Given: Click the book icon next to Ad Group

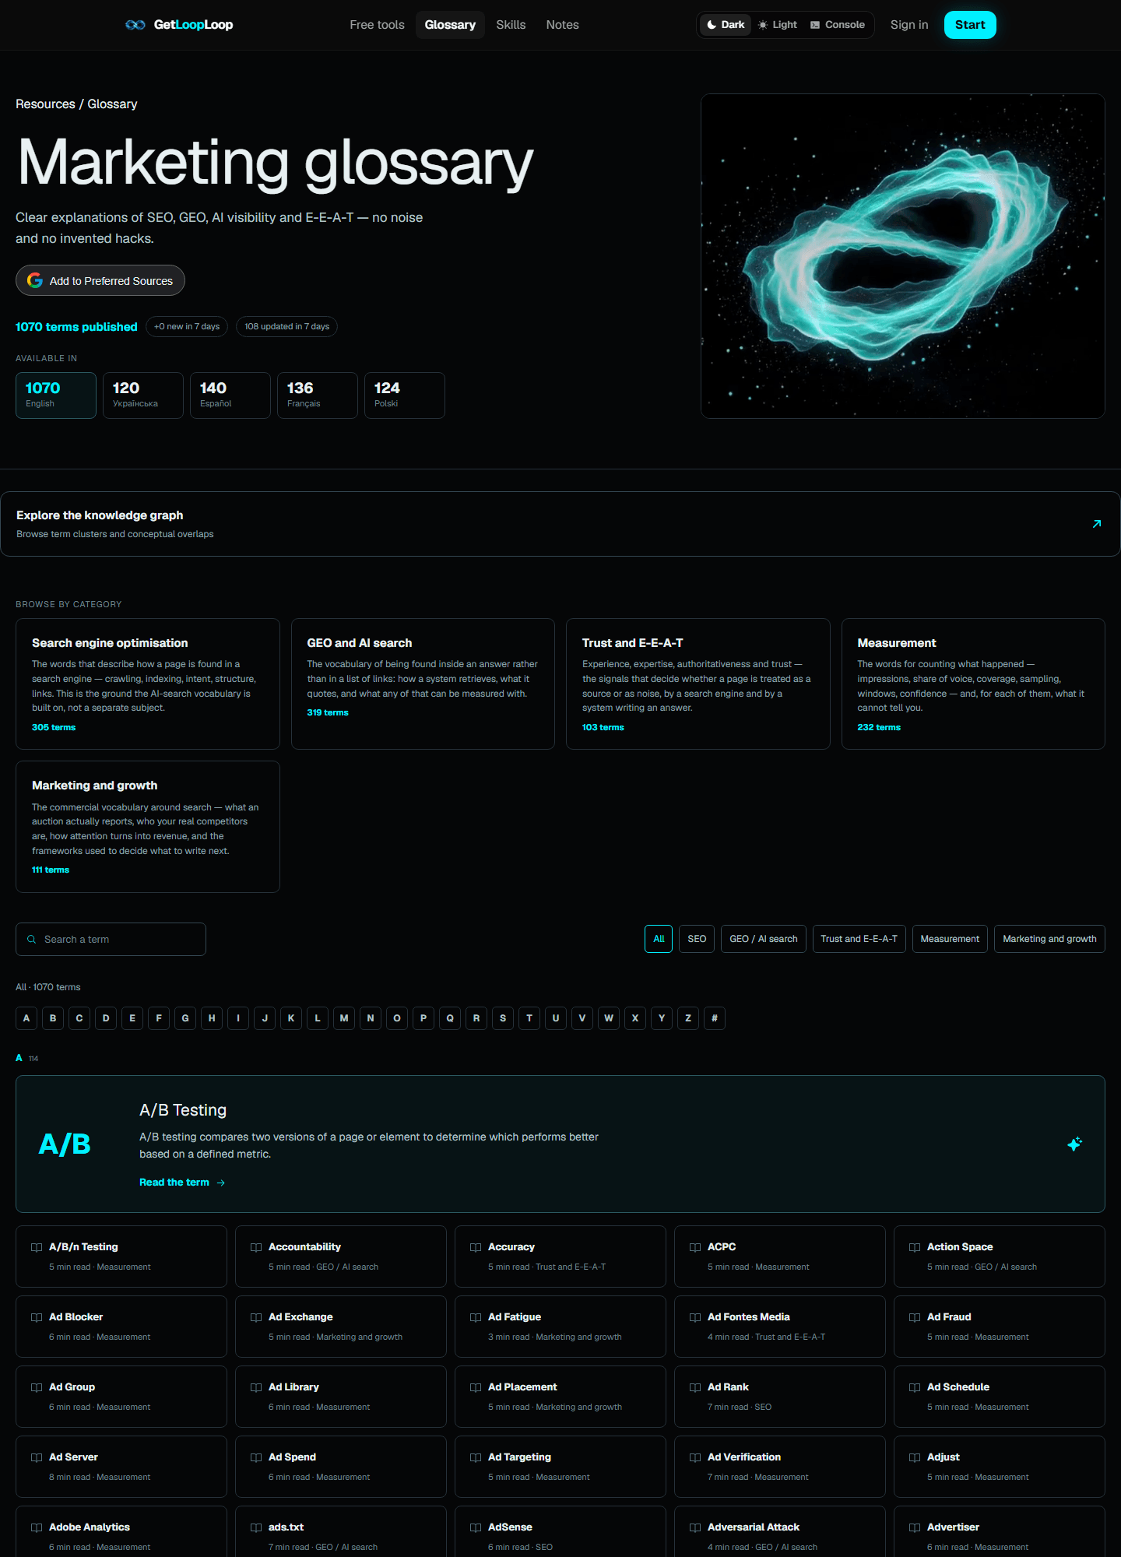Looking at the screenshot, I should pyautogui.click(x=37, y=1387).
